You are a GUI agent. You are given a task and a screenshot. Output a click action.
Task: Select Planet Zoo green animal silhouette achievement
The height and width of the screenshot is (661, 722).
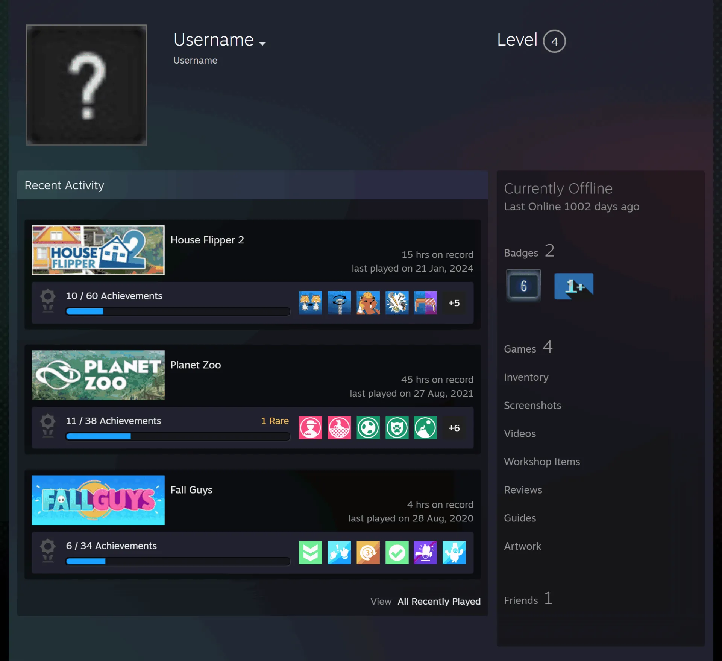tap(425, 427)
